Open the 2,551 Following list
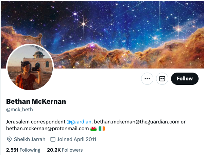 (23, 150)
